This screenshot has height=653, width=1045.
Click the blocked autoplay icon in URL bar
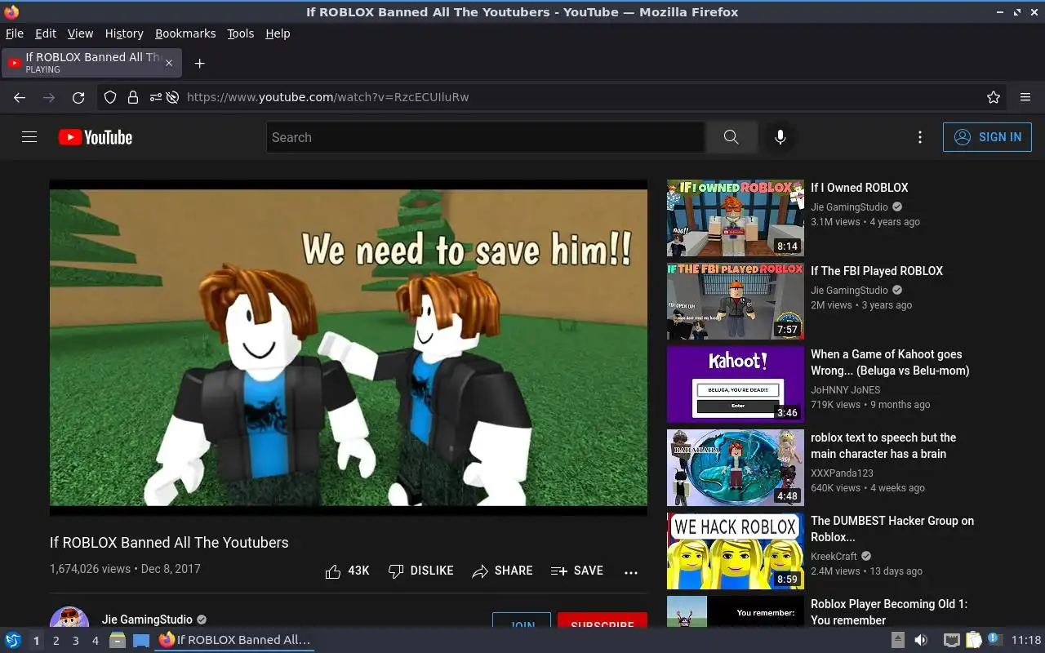tap(172, 97)
